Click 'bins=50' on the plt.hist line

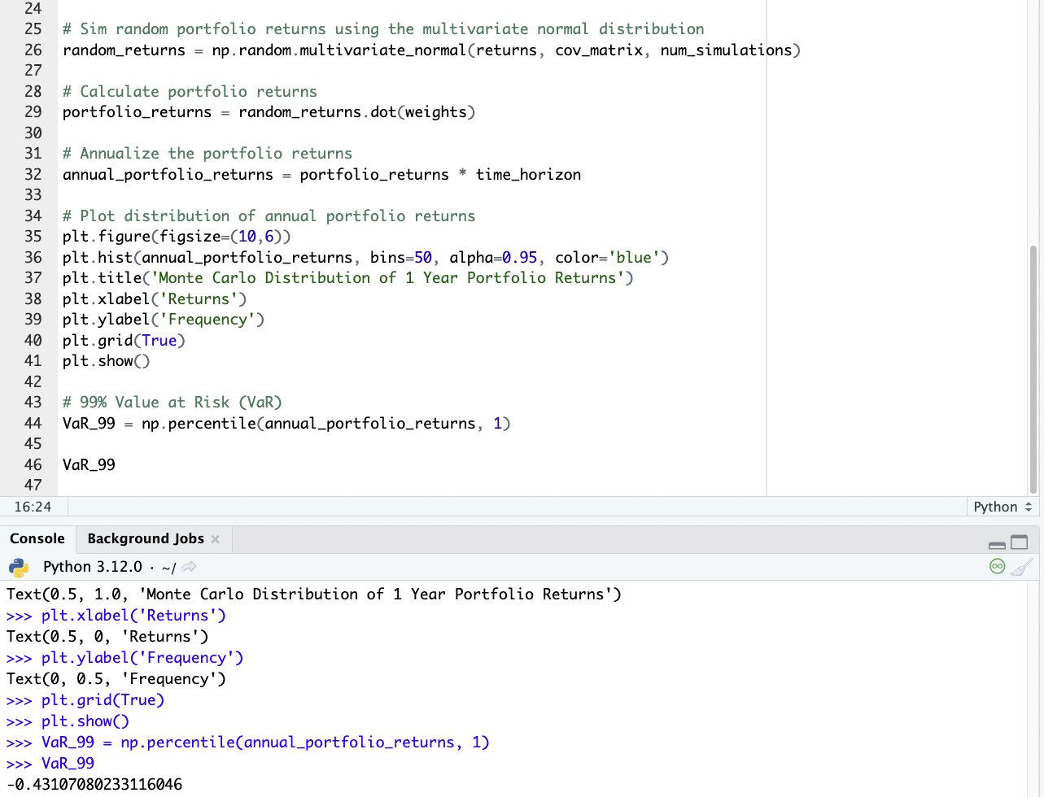point(401,258)
